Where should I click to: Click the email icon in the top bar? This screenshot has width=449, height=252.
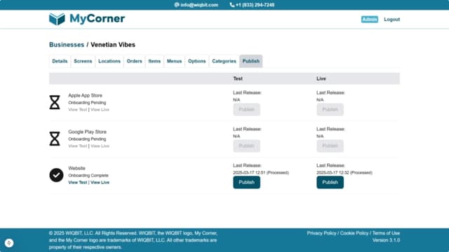[177, 5]
